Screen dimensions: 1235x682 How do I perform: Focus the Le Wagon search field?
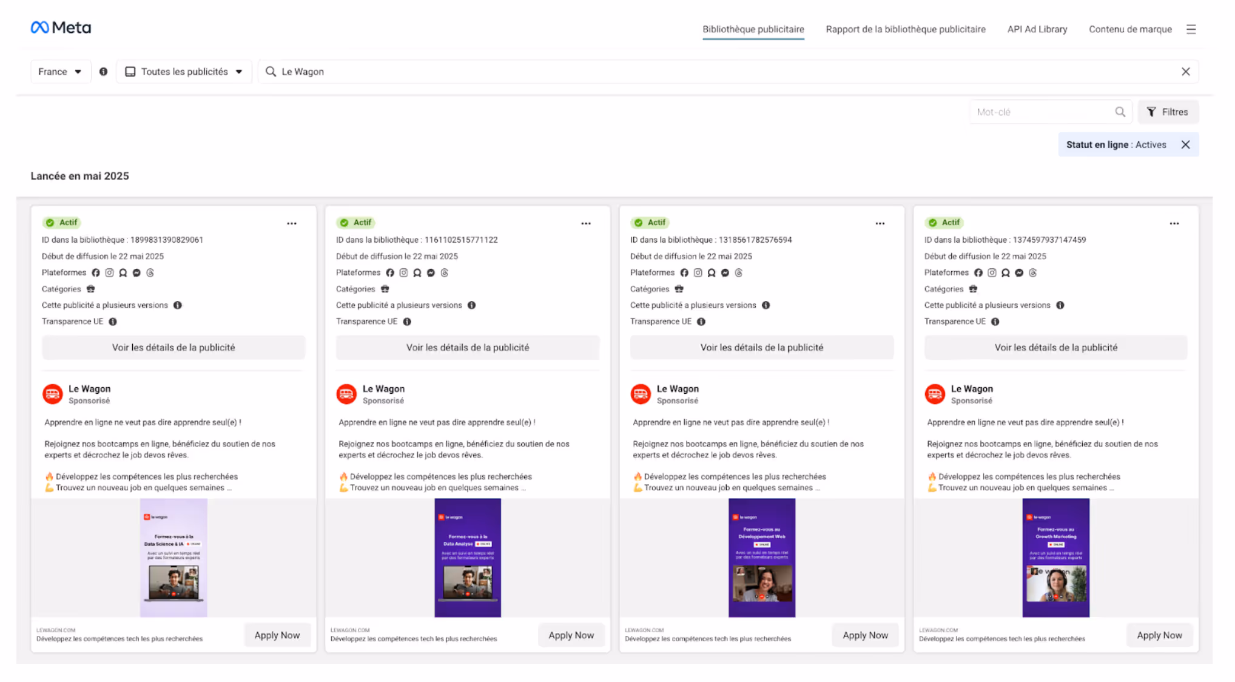[x=728, y=72]
